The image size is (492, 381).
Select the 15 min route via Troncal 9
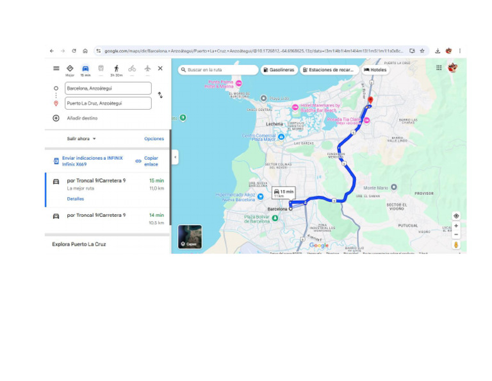click(x=108, y=189)
